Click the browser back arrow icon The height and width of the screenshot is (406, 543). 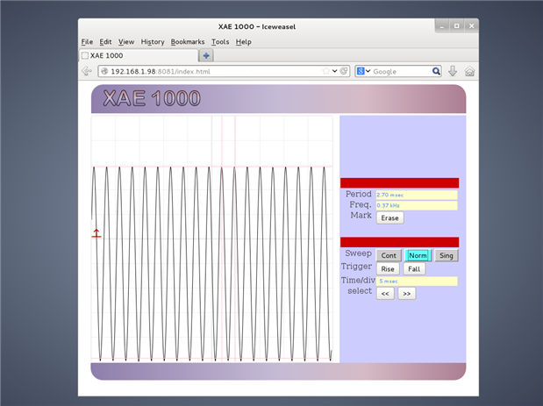pos(87,71)
